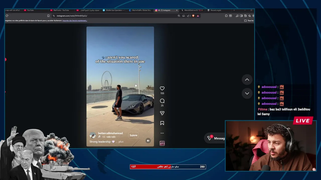321x180 pixels.
Task: Click the cast/screen icon in address bar
Action: coord(184,16)
